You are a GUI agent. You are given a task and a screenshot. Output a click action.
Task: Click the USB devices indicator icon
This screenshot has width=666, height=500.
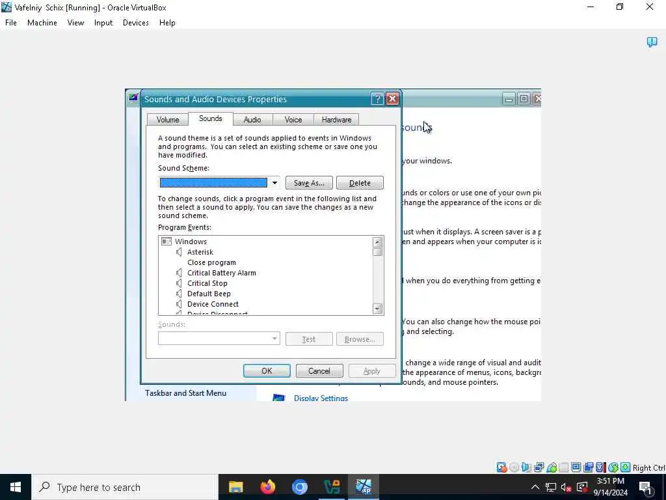(552, 467)
